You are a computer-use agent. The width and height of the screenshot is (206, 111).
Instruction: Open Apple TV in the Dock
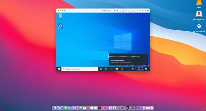point(99,108)
